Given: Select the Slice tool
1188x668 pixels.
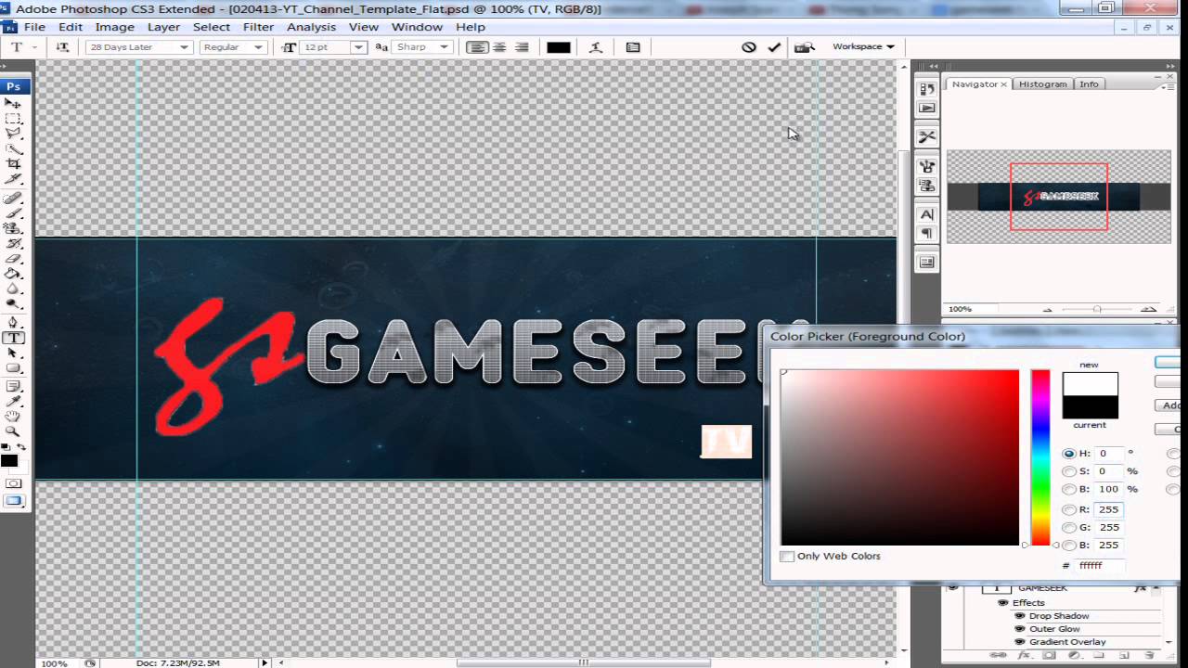Looking at the screenshot, I should (13, 178).
